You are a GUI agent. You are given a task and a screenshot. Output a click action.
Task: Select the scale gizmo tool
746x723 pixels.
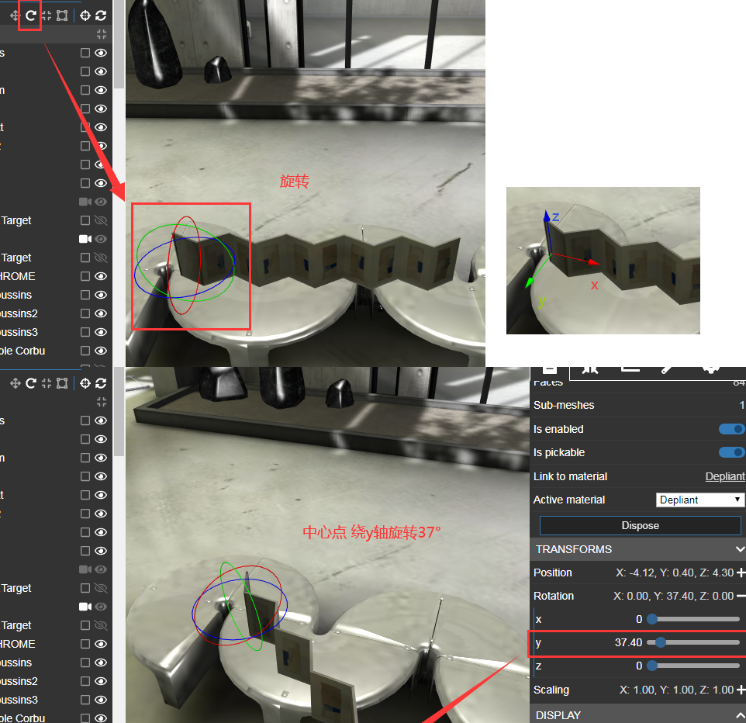[46, 15]
